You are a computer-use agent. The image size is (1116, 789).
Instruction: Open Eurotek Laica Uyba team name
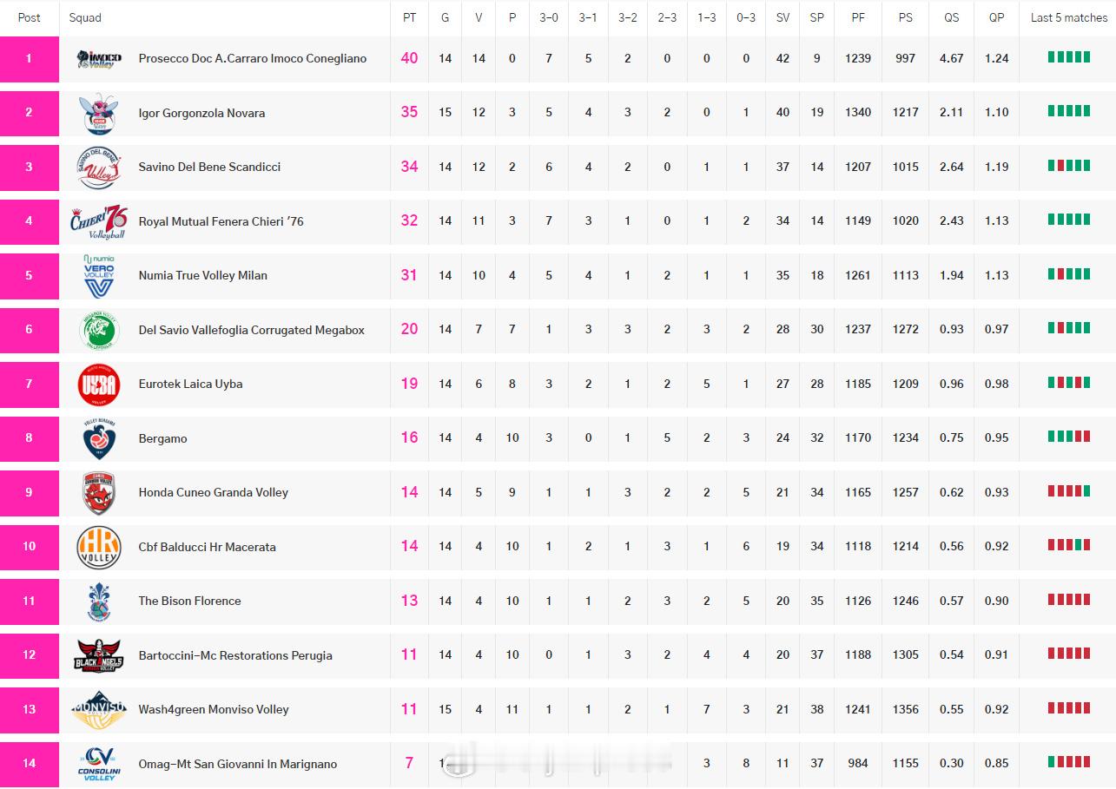[190, 384]
